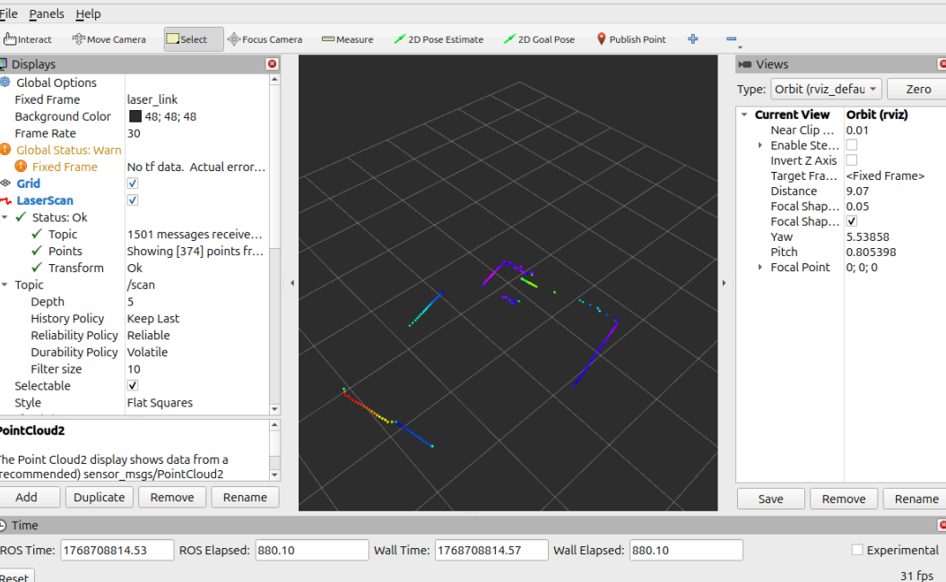Screen dimensions: 946x582
Task: Collapse the left Displays panel arrow
Action: tap(292, 283)
